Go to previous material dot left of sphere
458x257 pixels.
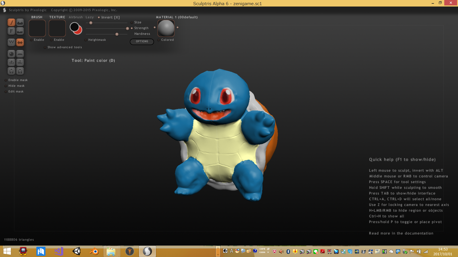click(155, 27)
